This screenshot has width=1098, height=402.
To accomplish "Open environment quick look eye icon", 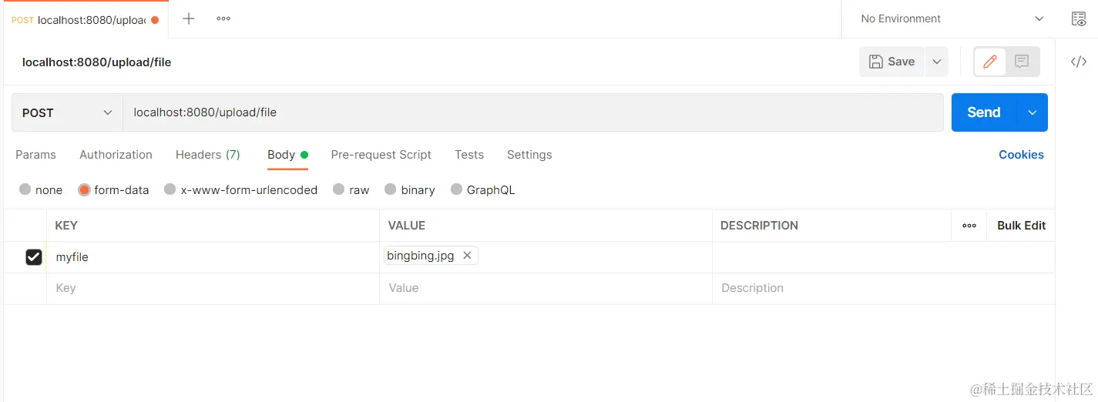I will pos(1079,18).
